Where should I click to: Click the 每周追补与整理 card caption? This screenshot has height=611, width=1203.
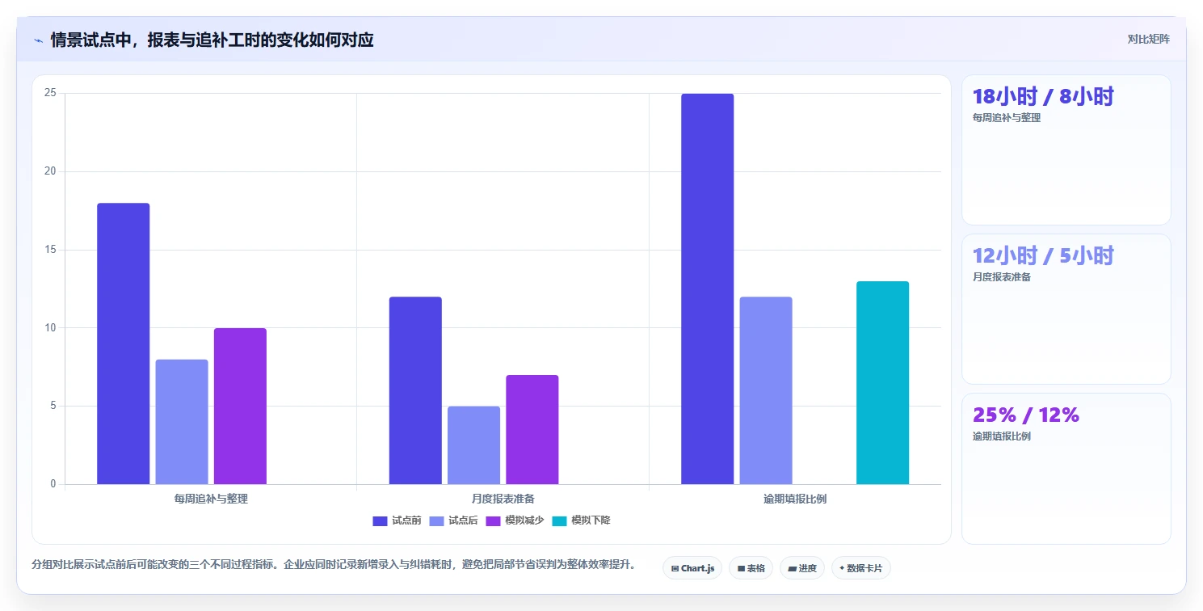coord(1007,118)
